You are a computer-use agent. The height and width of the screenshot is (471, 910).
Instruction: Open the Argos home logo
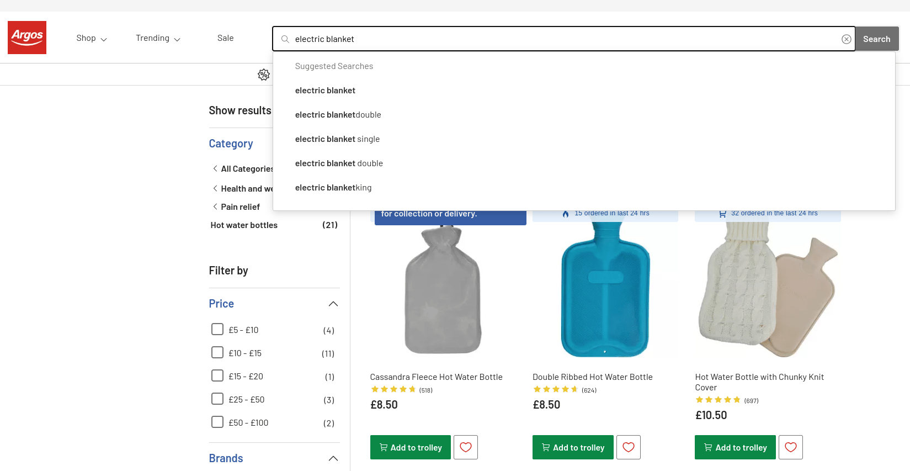click(x=27, y=38)
